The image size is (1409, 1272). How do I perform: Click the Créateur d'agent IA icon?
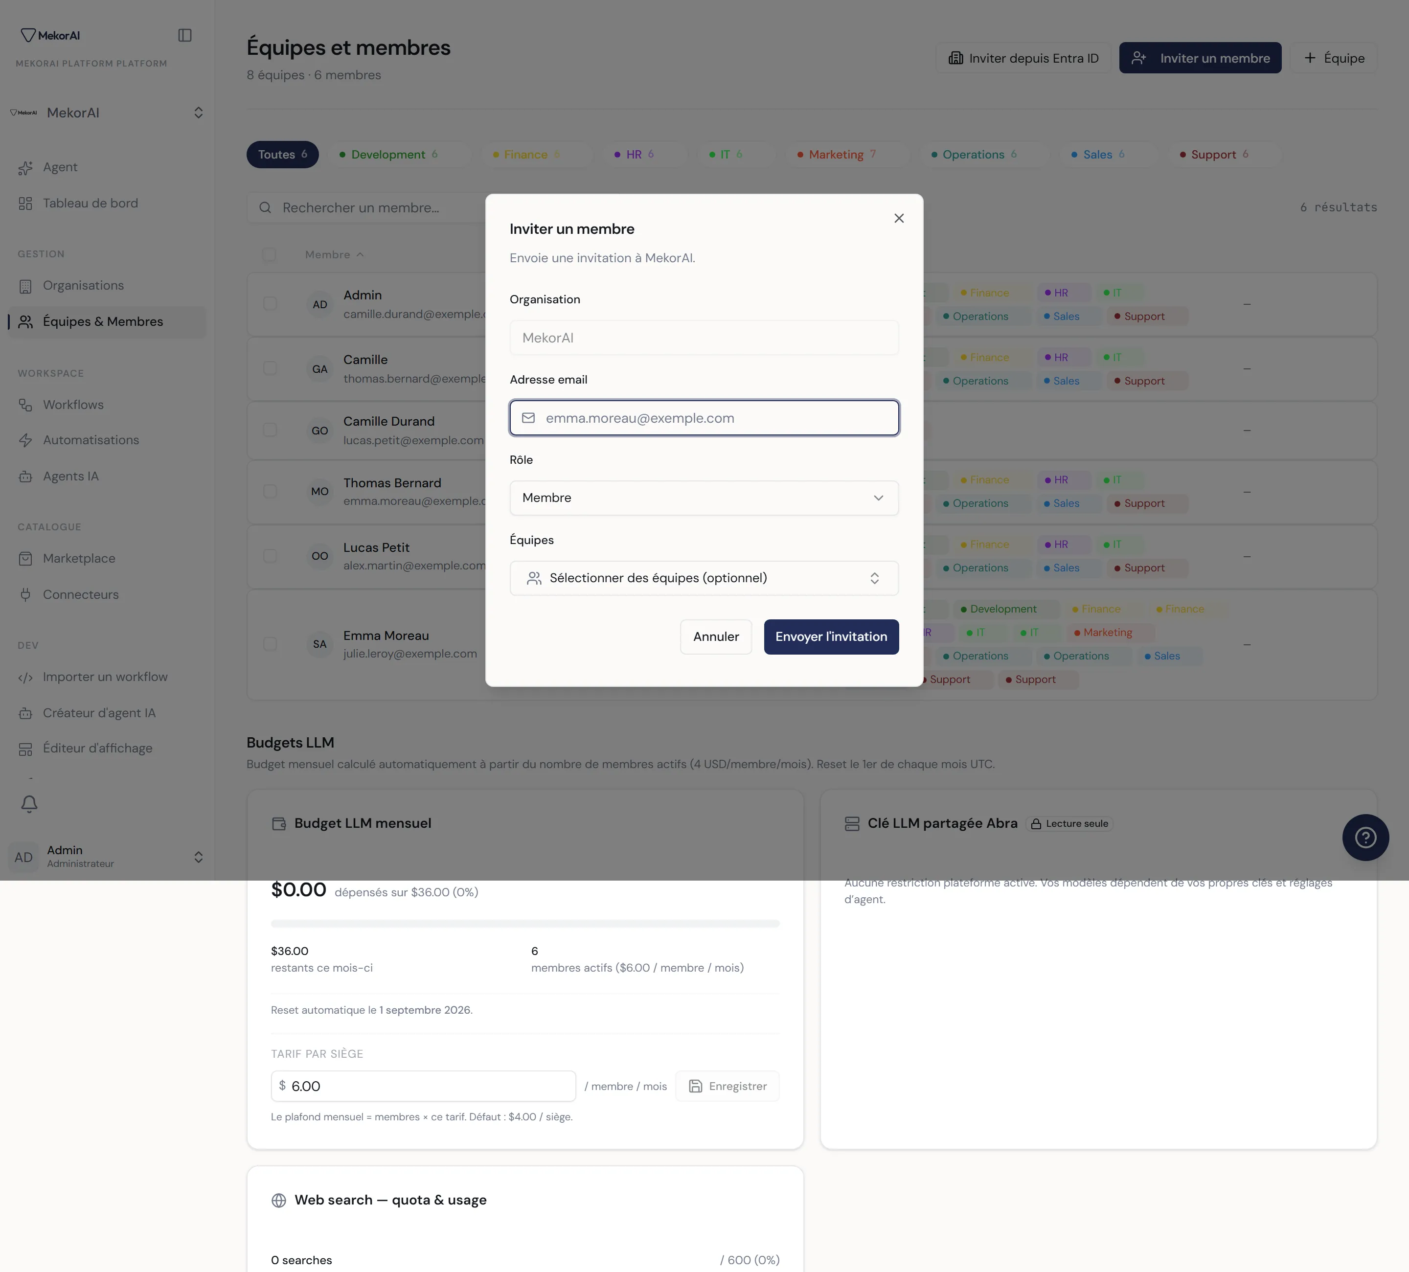pyautogui.click(x=26, y=714)
